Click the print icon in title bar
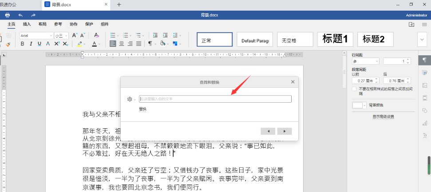This screenshot has height=192, width=431. [8, 15]
